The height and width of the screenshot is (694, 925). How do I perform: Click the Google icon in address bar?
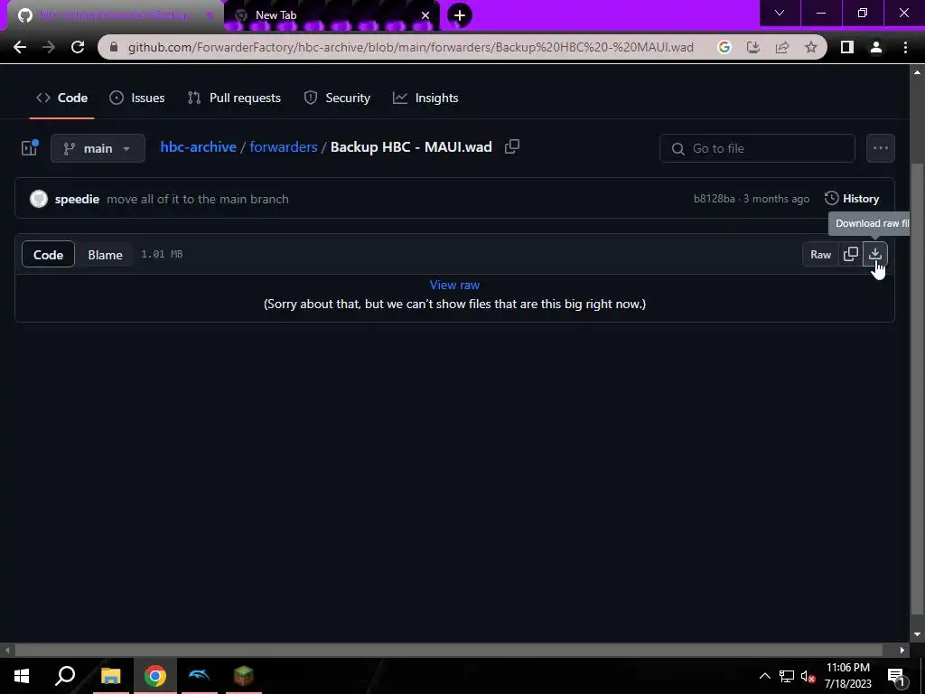click(724, 47)
